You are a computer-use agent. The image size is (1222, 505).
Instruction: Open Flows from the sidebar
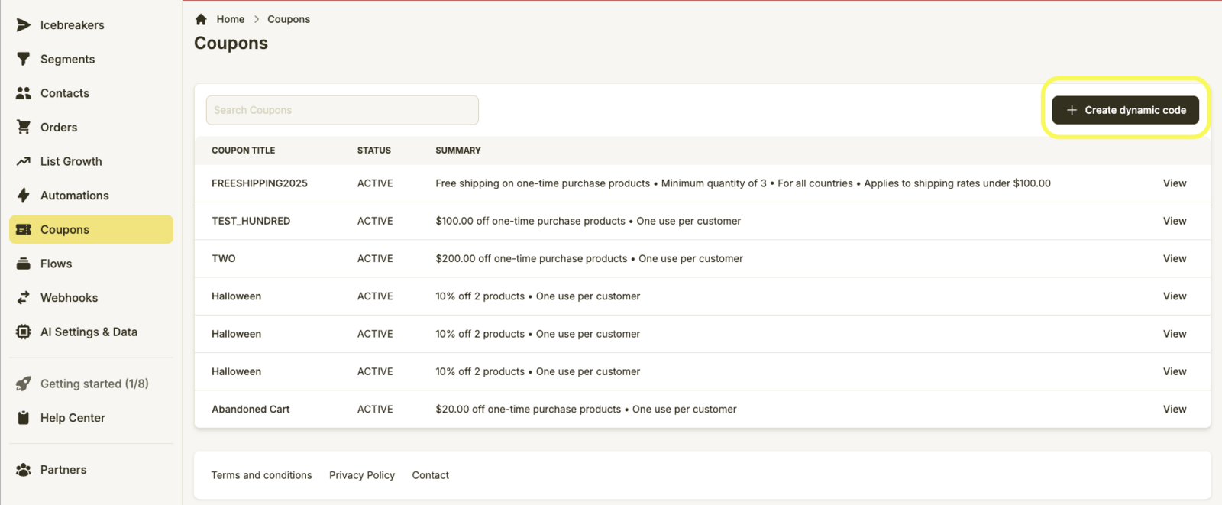56,264
